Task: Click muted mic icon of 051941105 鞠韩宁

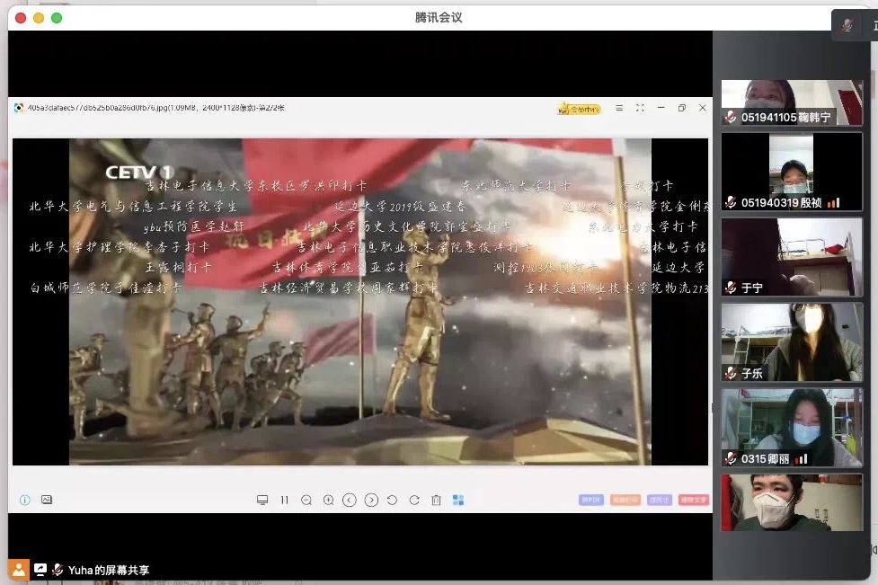Action: pos(731,117)
